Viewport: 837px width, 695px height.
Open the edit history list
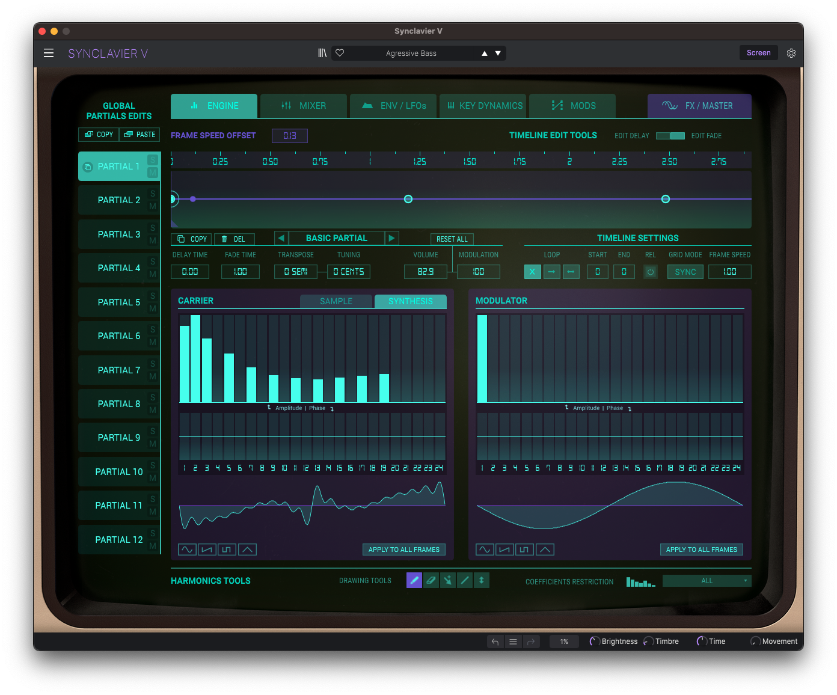[x=513, y=641]
